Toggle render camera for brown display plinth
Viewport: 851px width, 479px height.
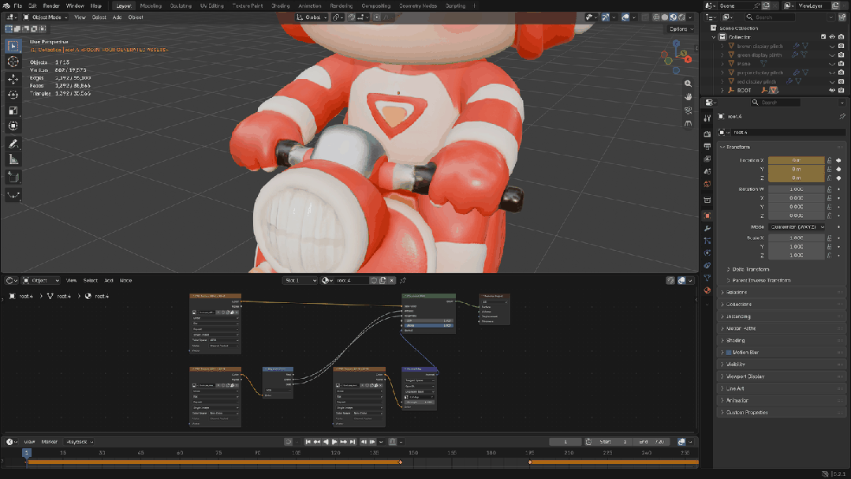(842, 46)
